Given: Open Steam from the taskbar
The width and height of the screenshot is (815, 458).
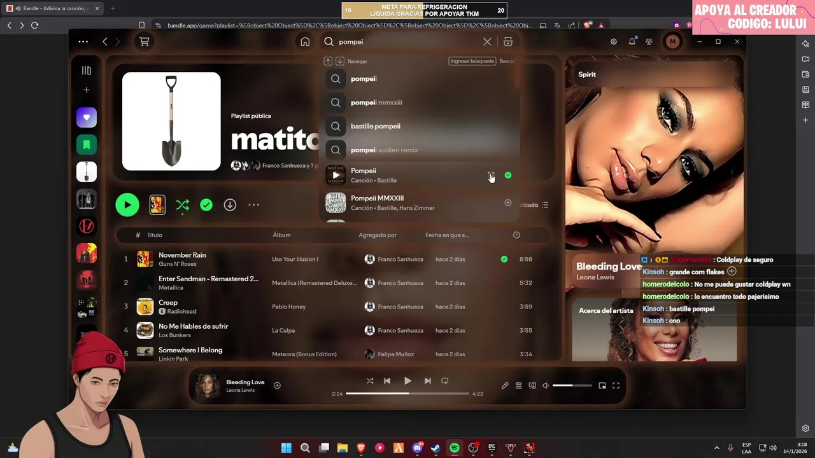Looking at the screenshot, I should (436, 448).
